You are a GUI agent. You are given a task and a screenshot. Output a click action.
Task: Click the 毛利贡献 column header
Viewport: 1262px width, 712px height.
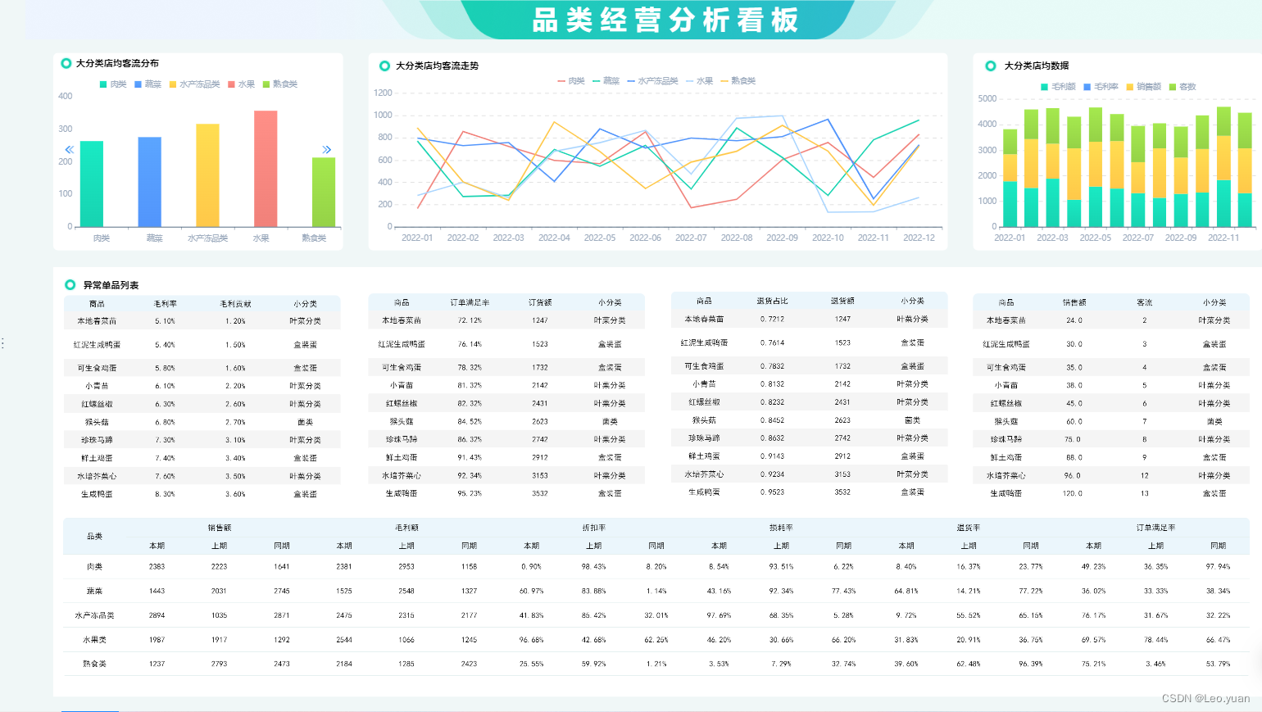235,304
